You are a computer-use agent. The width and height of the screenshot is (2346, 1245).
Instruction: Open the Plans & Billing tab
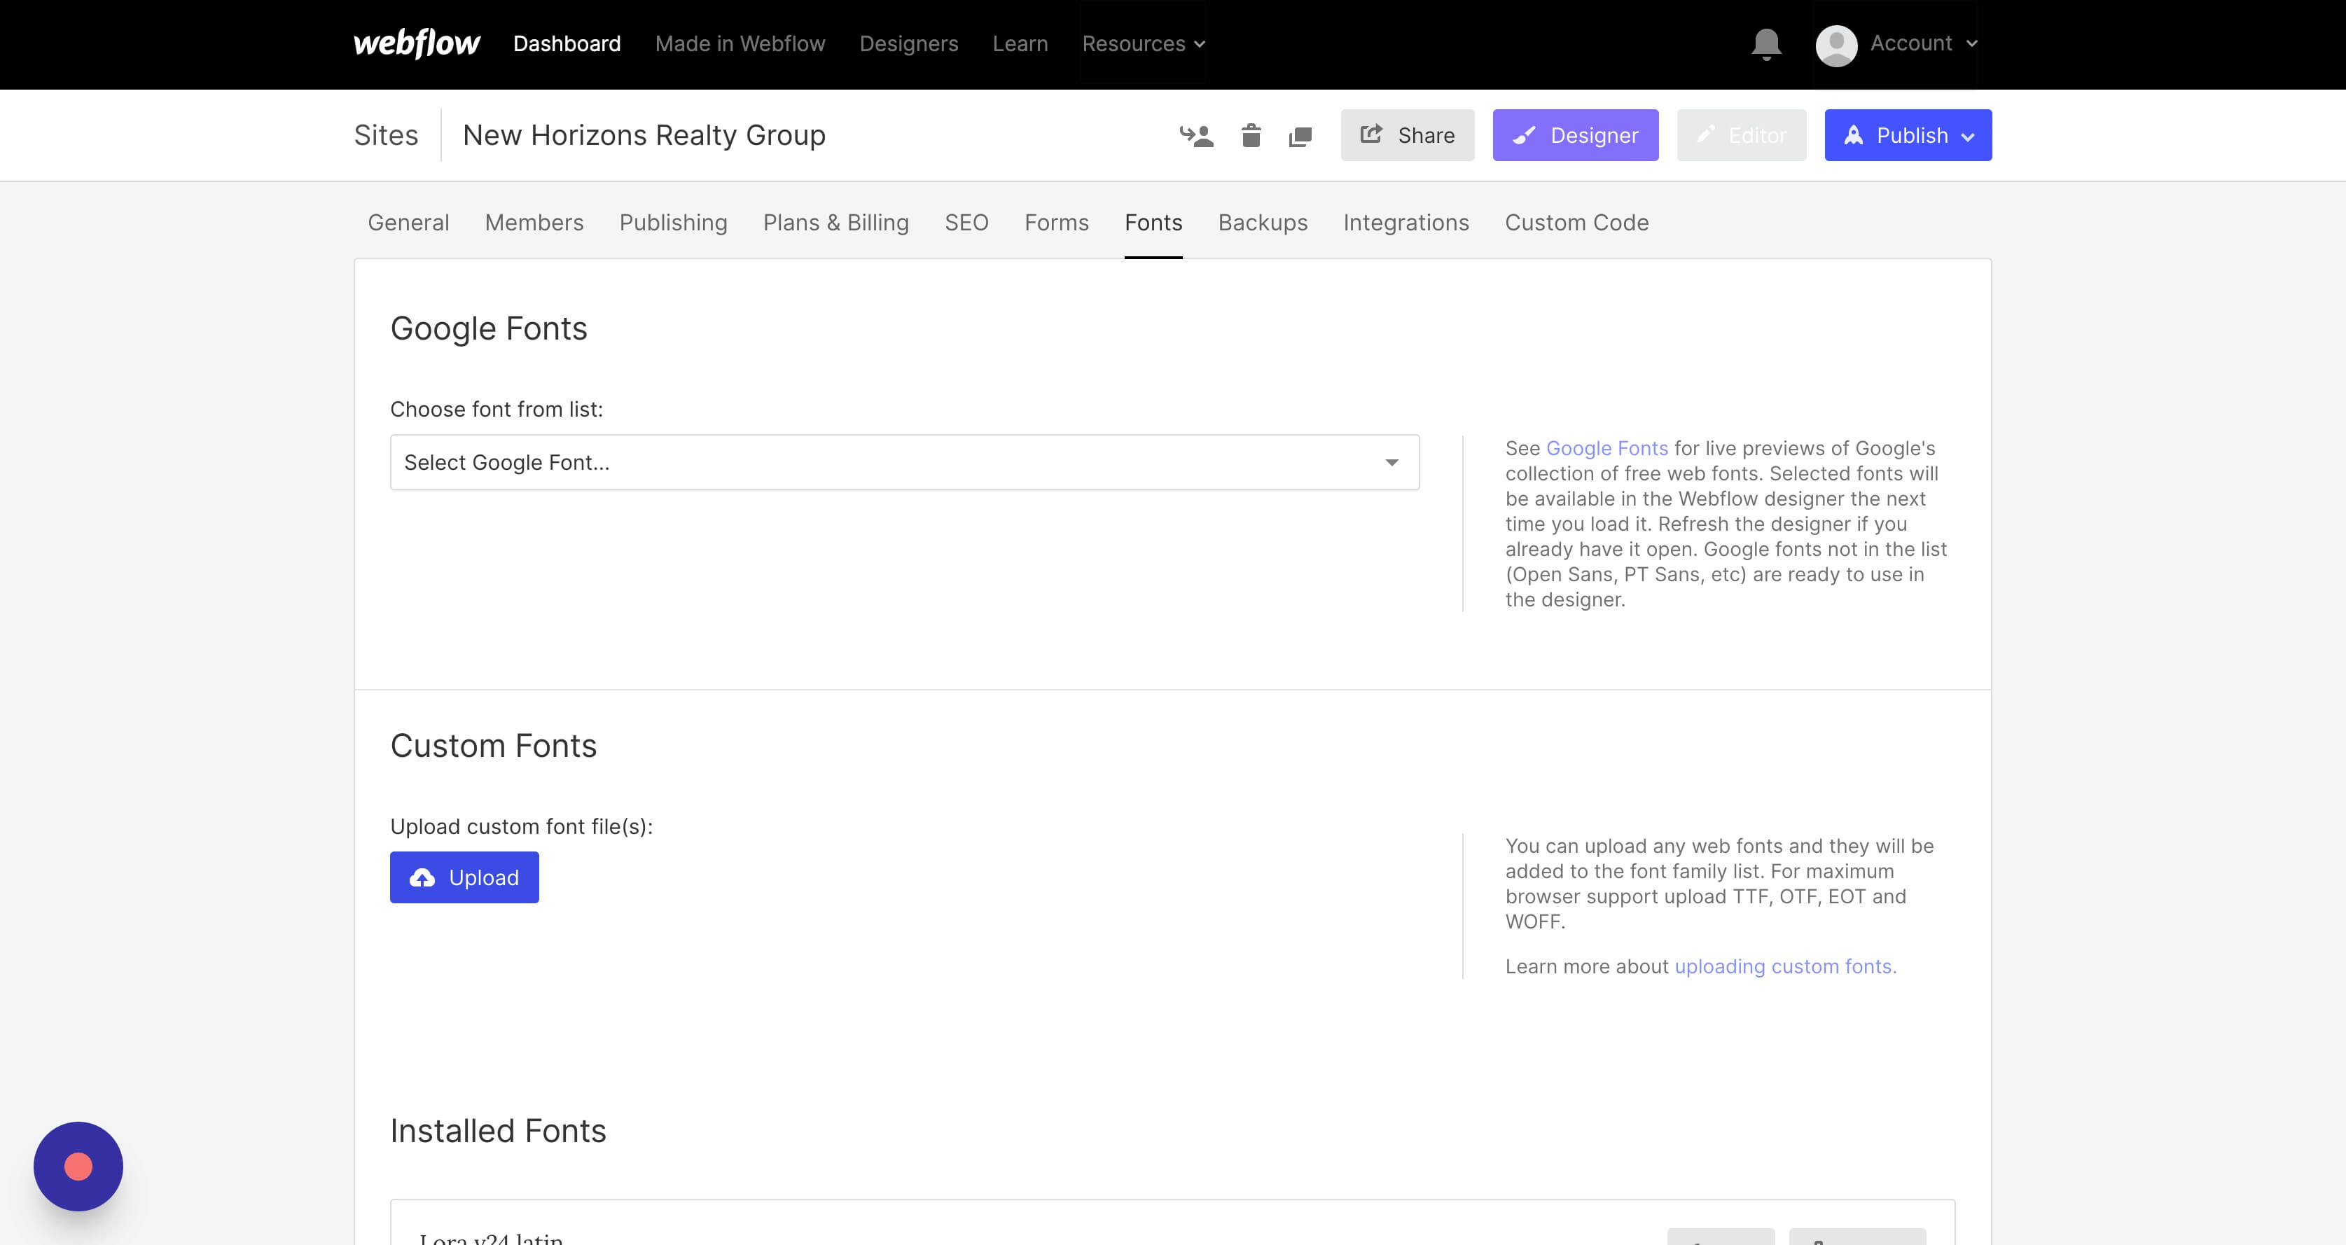pos(835,223)
